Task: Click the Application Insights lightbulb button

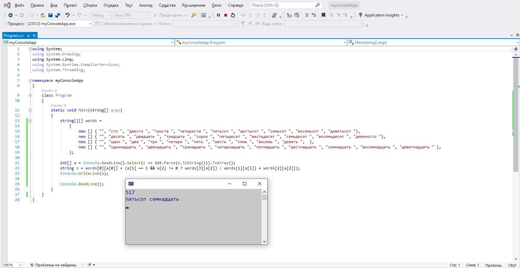Action: (361, 15)
